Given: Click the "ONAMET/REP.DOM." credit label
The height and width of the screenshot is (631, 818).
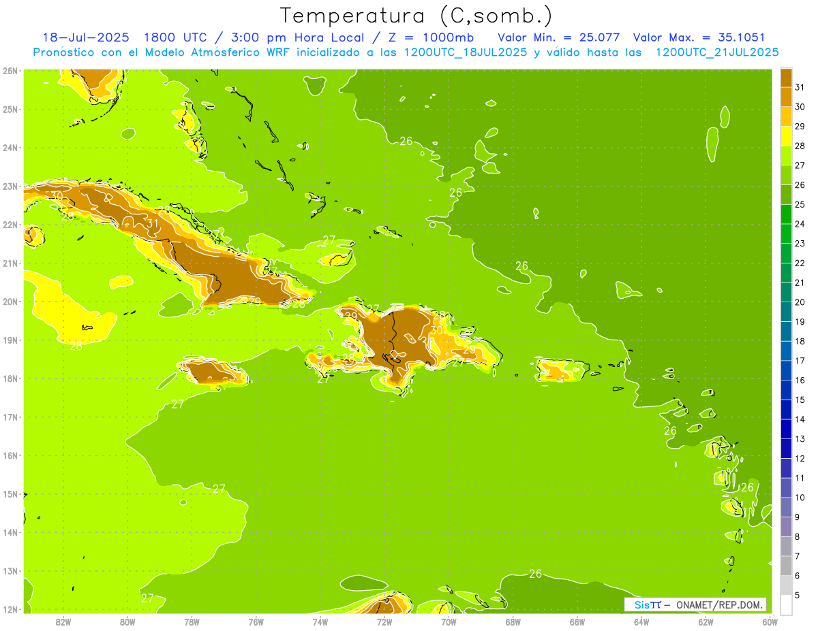Looking at the screenshot, I should pyautogui.click(x=721, y=605).
